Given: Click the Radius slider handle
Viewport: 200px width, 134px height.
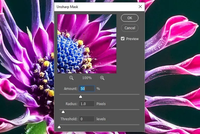Looking at the screenshot, I should (63, 112).
